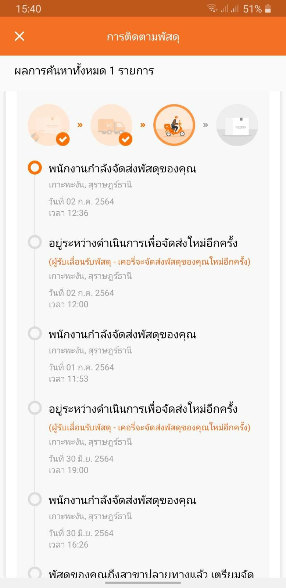Tap checkmark badge on pickup stage
The height and width of the screenshot is (588, 286).
pyautogui.click(x=63, y=139)
